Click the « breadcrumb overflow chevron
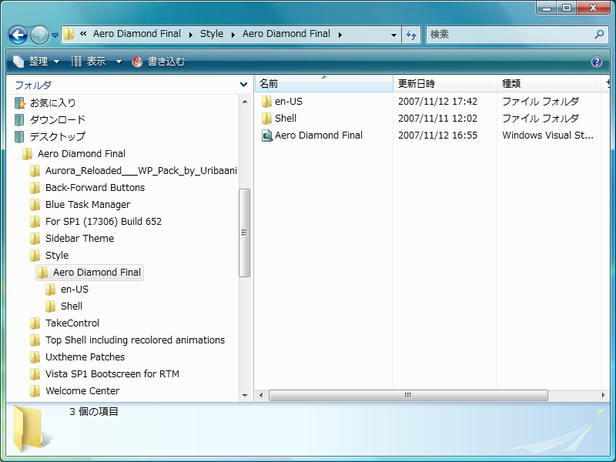 tap(83, 34)
